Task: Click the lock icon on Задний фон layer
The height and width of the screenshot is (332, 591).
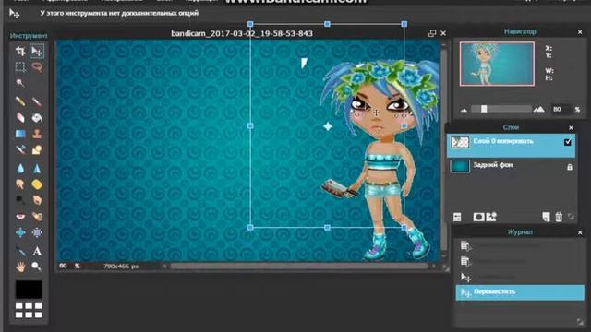Action: pyautogui.click(x=570, y=167)
